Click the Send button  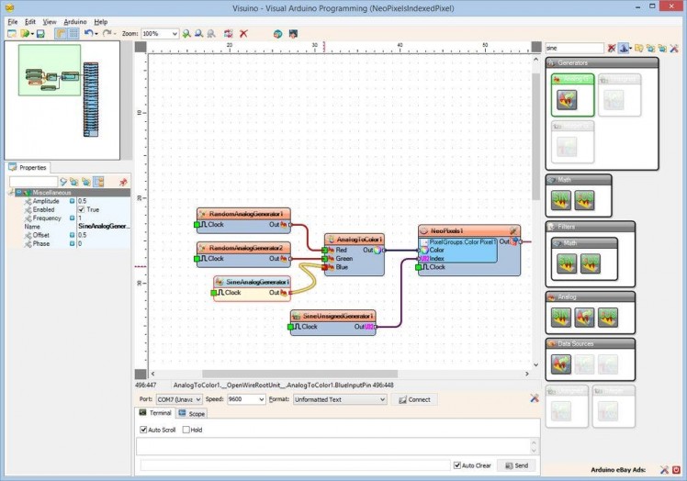coord(516,465)
